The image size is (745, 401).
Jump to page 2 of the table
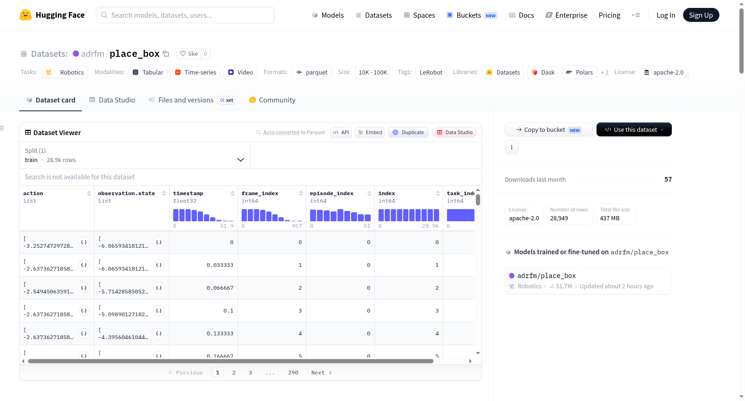(234, 373)
